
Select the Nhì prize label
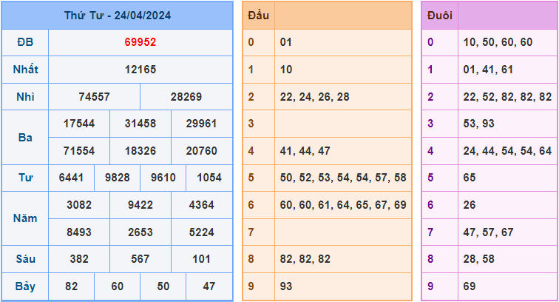tap(25, 97)
